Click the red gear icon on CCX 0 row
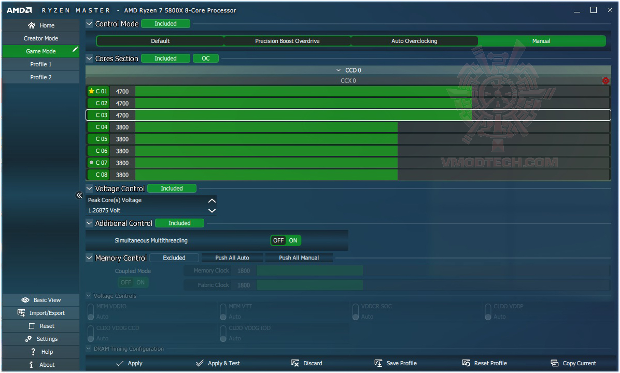This screenshot has width=620, height=373. click(x=605, y=81)
